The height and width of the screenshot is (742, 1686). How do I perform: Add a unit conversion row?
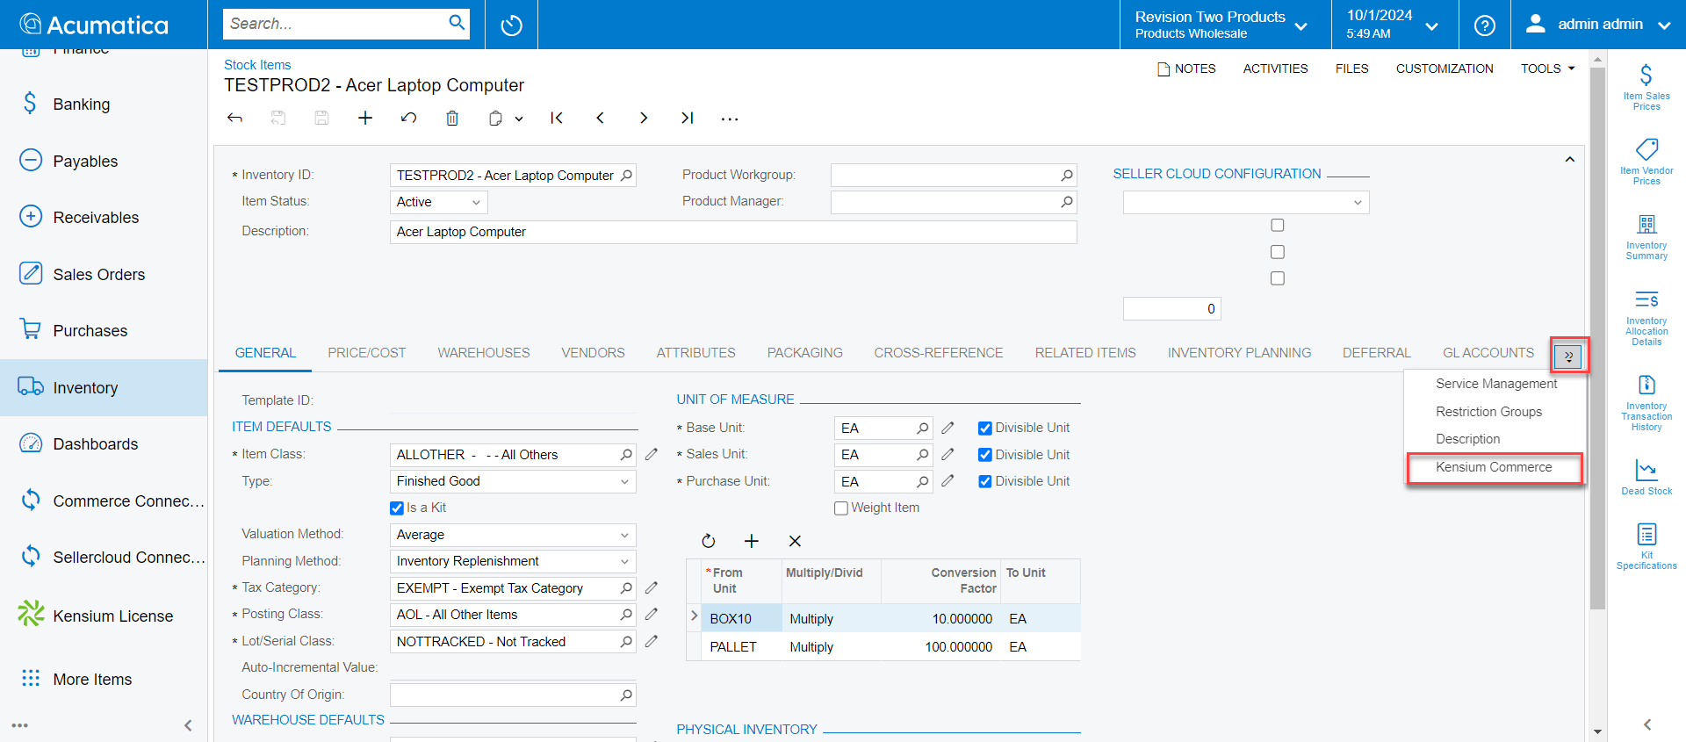pyautogui.click(x=752, y=541)
